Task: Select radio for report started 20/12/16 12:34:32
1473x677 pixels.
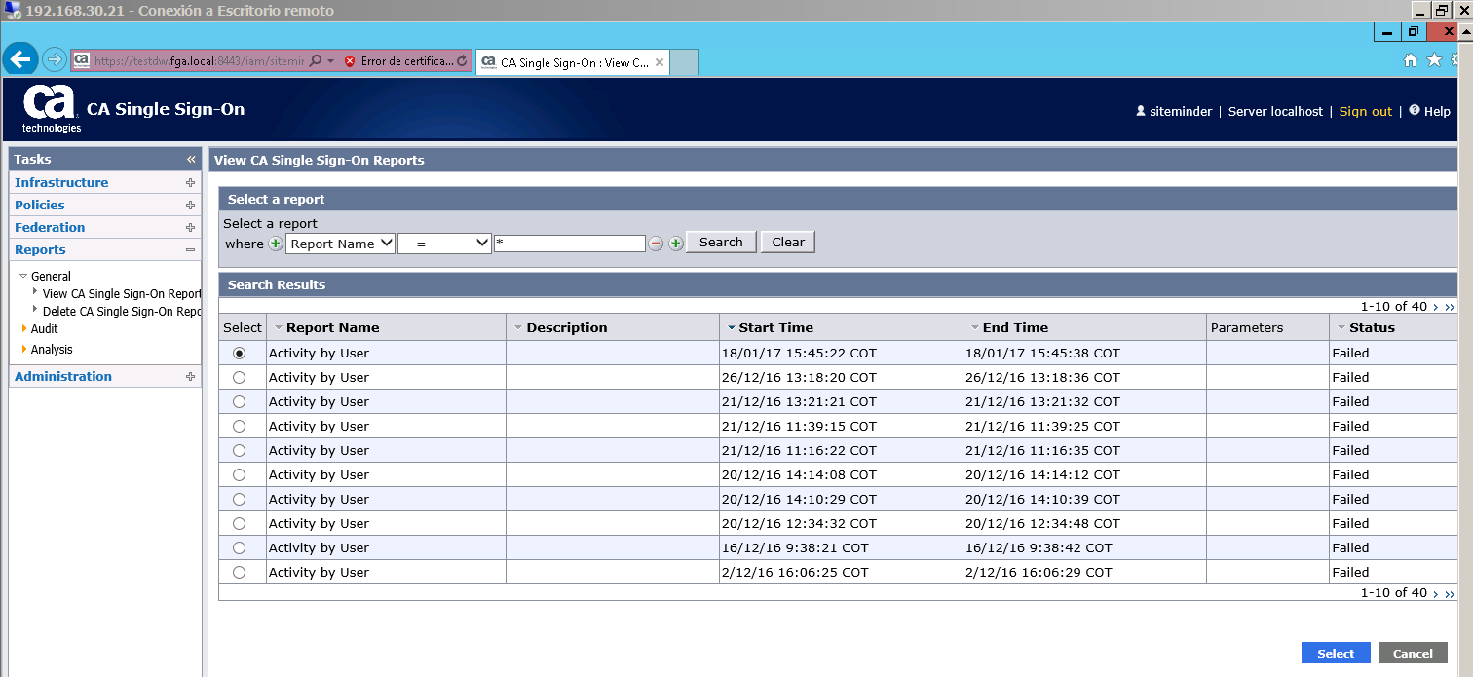Action: point(240,523)
